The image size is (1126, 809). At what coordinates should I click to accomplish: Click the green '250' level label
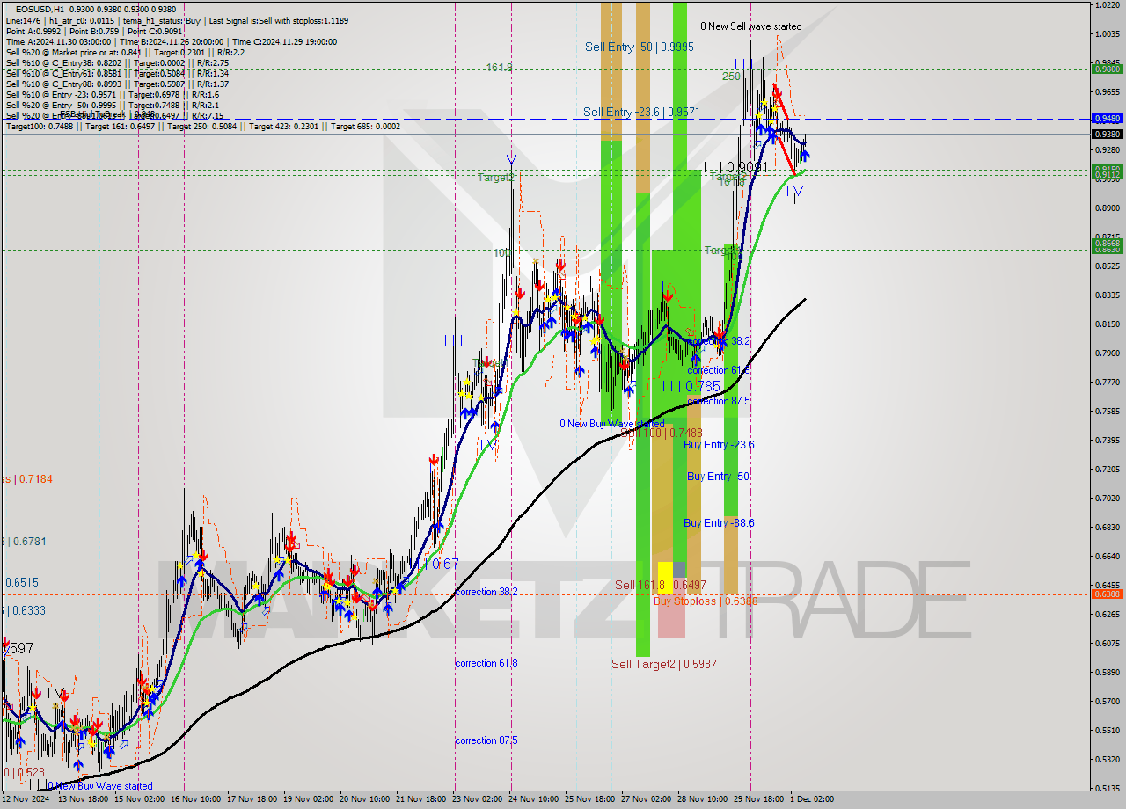tap(731, 77)
